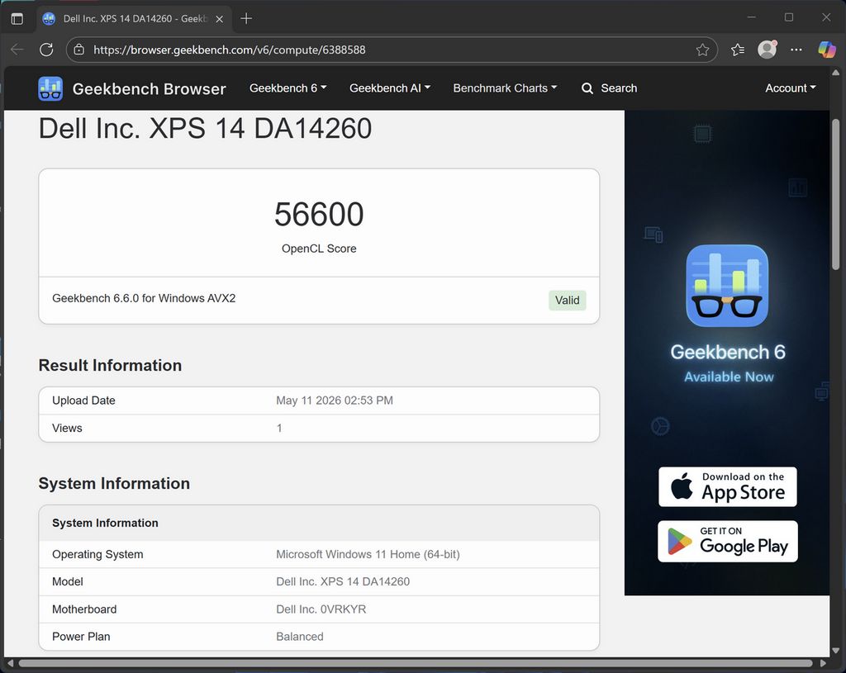The width and height of the screenshot is (846, 673).
Task: Open a new tab with plus icon
Action: (246, 19)
